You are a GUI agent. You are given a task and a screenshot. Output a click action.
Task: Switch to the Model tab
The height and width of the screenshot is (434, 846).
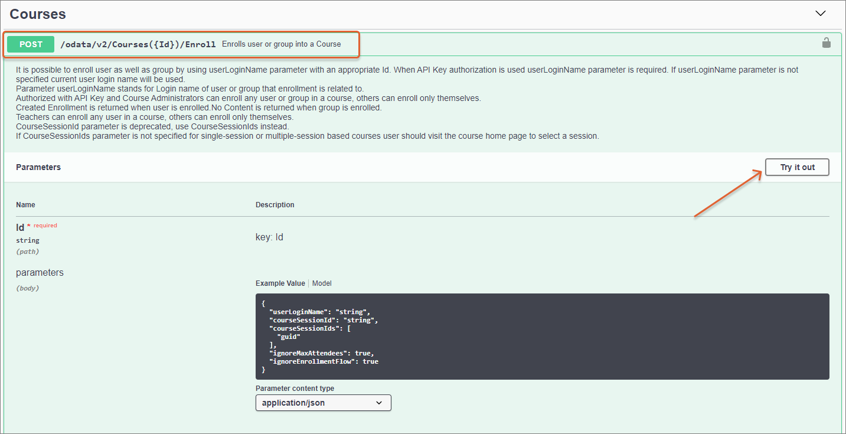pos(322,283)
